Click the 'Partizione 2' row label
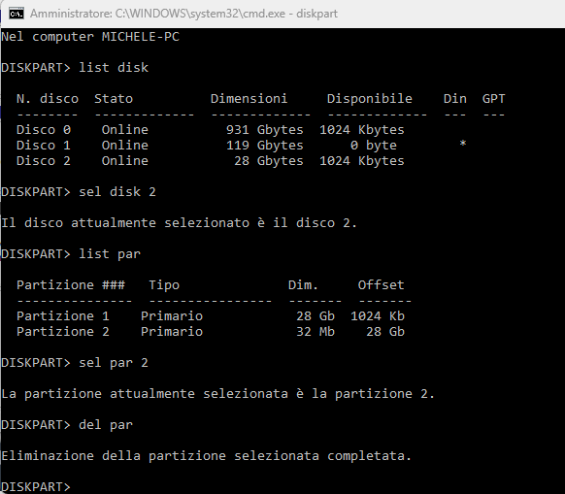565x494 pixels. (x=63, y=331)
